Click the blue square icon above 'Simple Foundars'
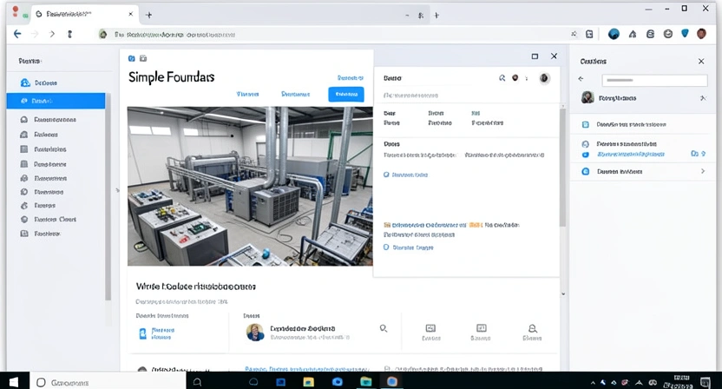 [x=131, y=58]
